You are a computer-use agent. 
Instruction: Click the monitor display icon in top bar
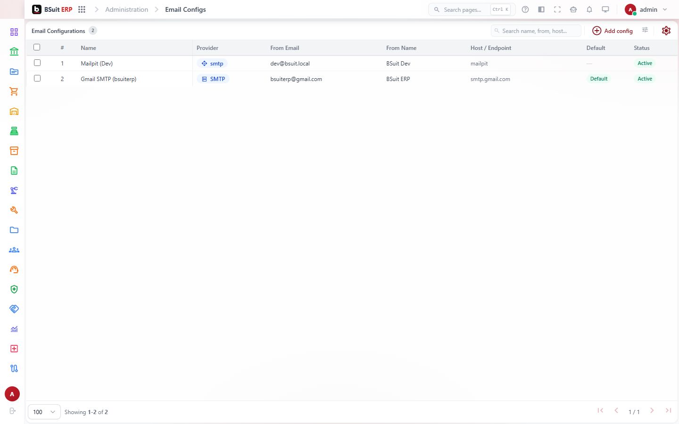coord(605,9)
